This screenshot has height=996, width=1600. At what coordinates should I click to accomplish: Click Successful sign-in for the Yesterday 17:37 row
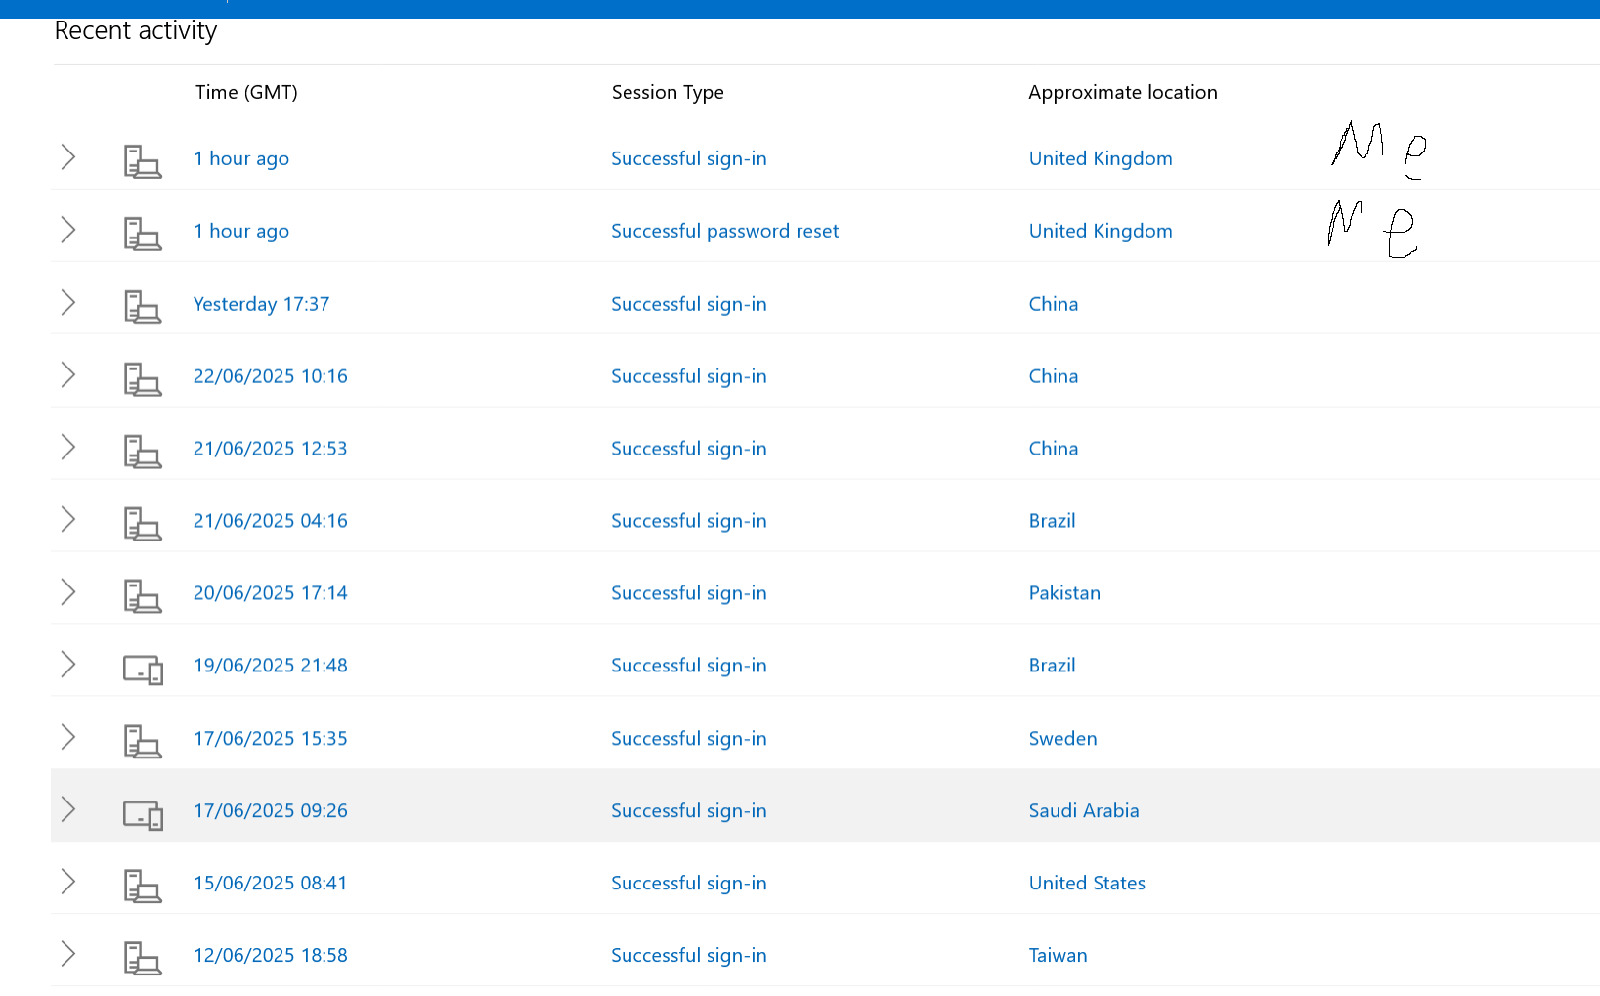pos(689,304)
